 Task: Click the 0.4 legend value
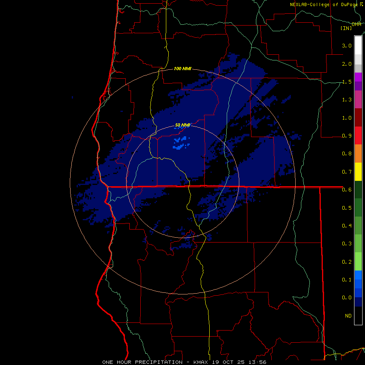[347, 226]
